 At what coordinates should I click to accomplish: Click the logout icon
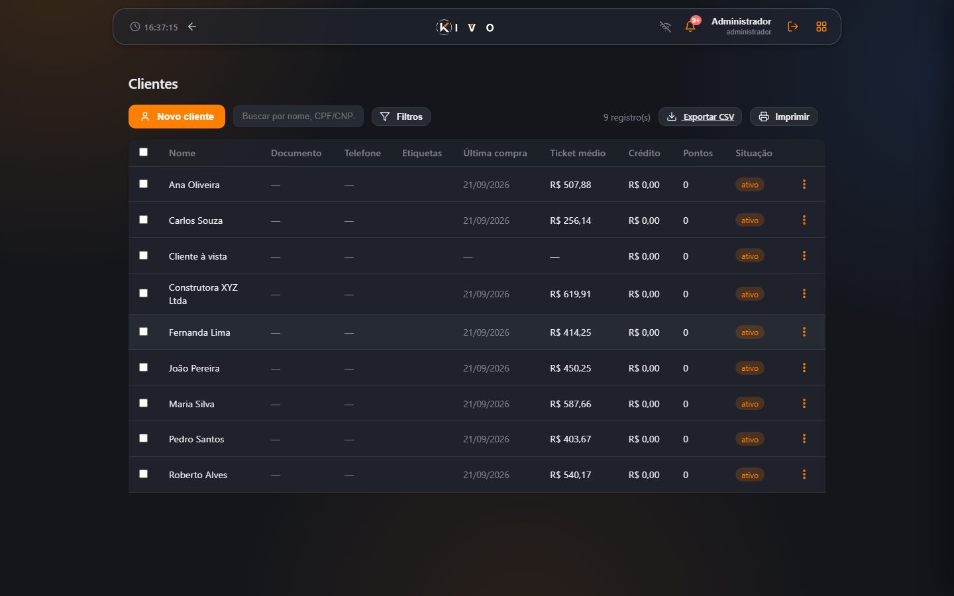pyautogui.click(x=792, y=26)
